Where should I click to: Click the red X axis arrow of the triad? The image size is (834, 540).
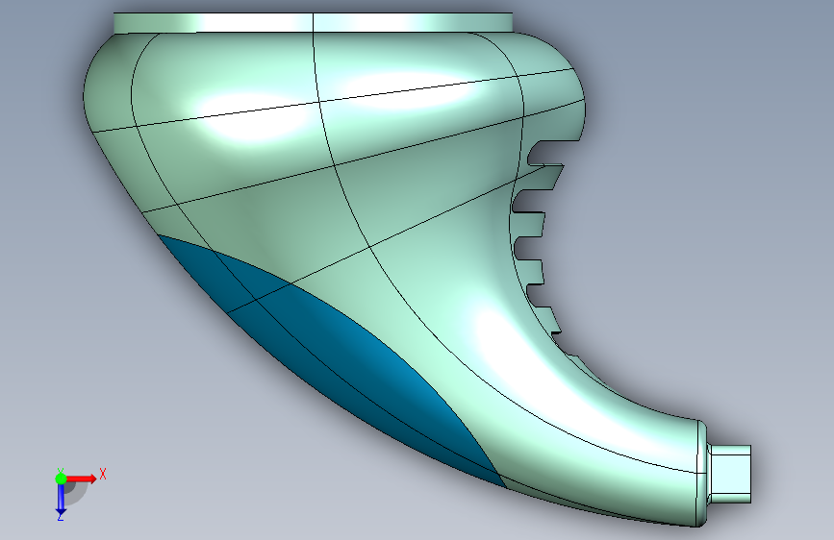coord(82,479)
